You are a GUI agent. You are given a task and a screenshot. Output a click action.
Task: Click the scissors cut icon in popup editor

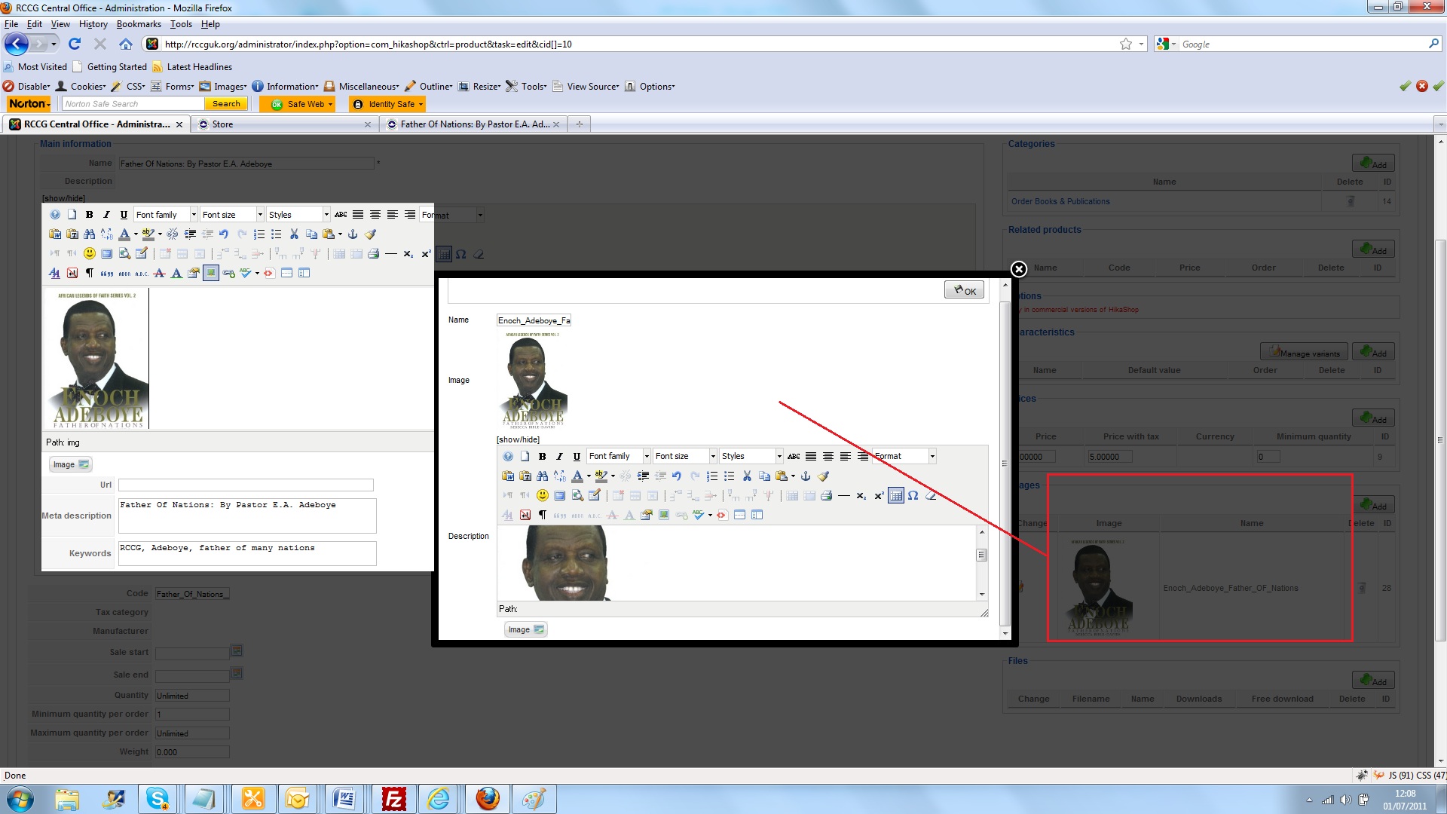point(747,476)
